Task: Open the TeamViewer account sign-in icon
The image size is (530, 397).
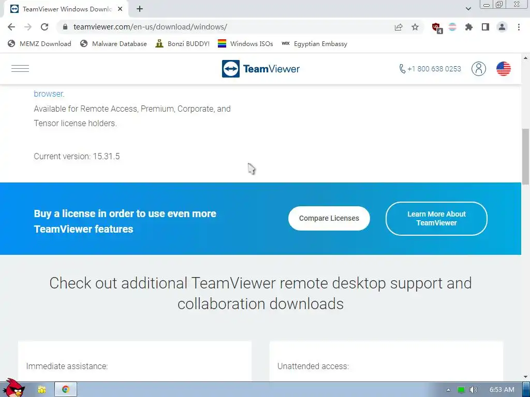Action: (x=479, y=69)
